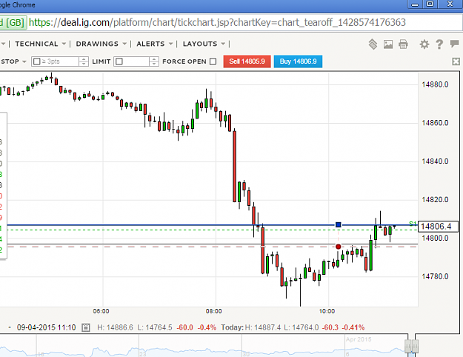Click the stop points stepper arrows
The width and height of the screenshot is (463, 357).
point(84,61)
